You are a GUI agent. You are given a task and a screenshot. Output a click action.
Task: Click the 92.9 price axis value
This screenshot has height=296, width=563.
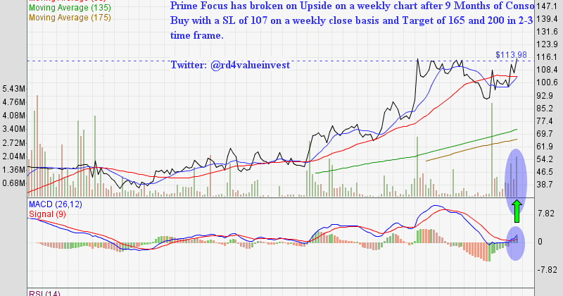tap(545, 95)
